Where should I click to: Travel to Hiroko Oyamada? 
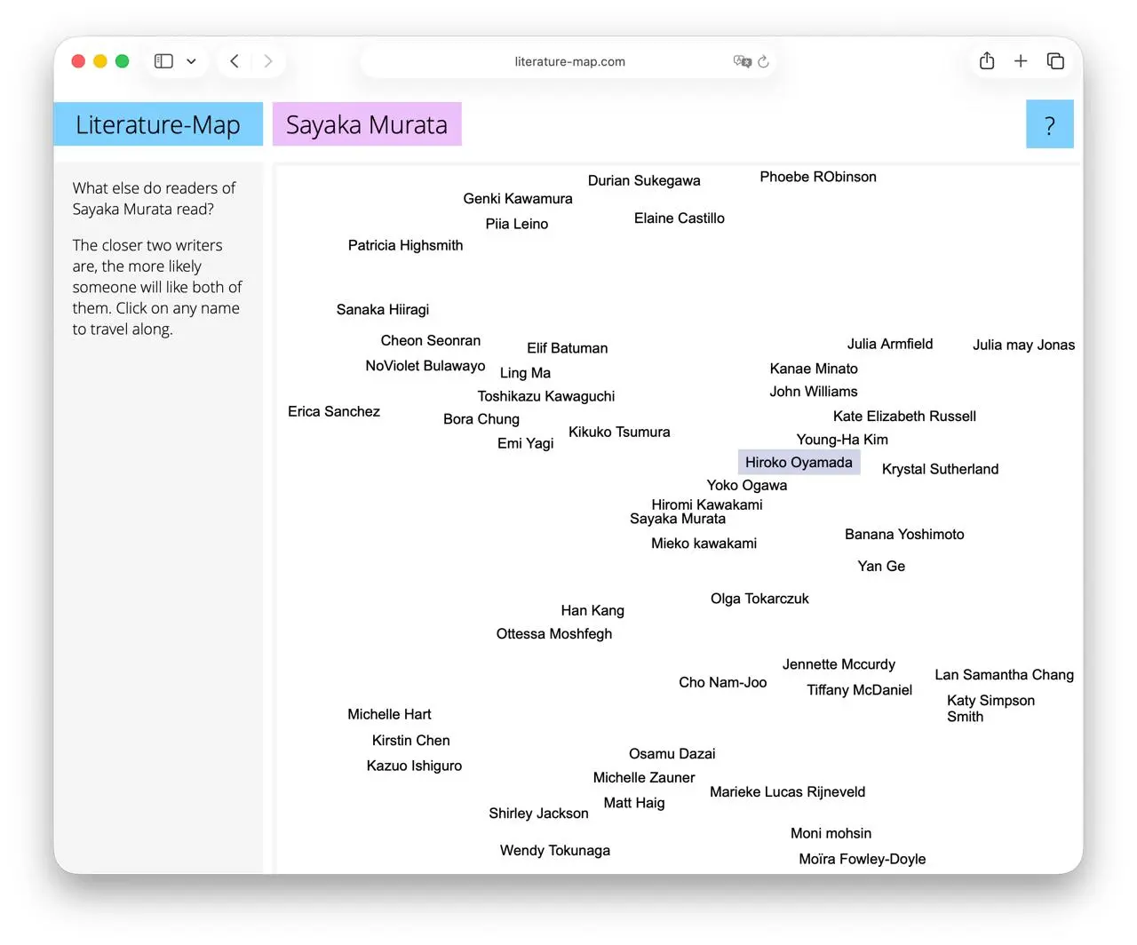(x=799, y=462)
